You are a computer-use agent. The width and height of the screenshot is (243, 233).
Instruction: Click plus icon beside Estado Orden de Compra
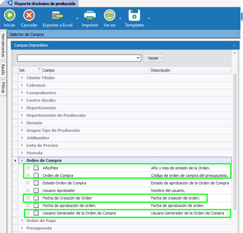point(28,183)
